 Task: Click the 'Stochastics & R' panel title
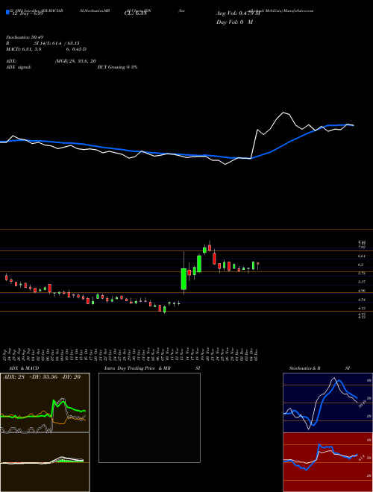305,368
